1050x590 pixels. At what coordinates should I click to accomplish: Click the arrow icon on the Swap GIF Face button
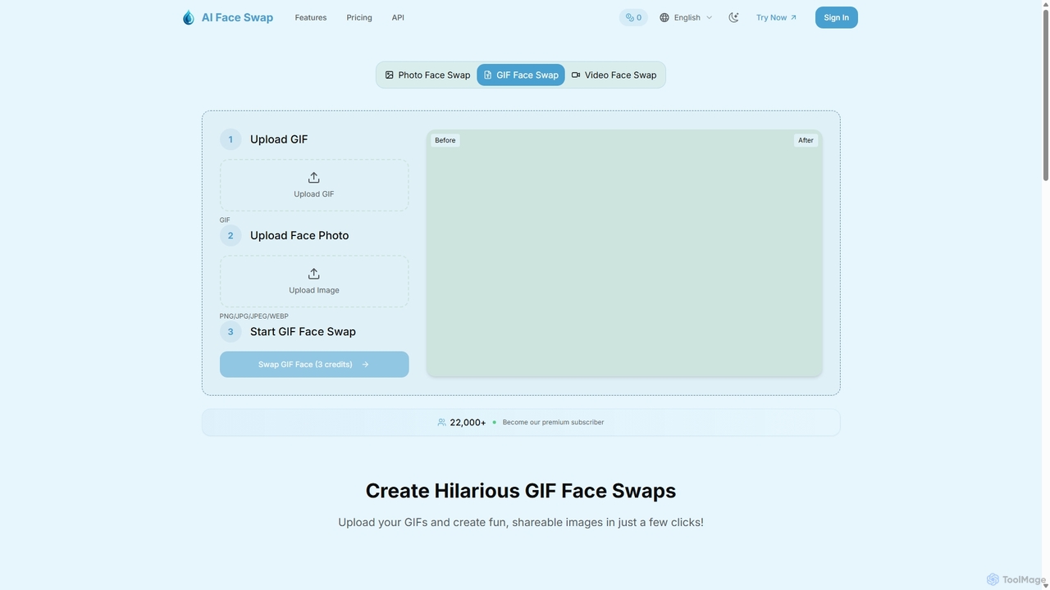pos(365,365)
